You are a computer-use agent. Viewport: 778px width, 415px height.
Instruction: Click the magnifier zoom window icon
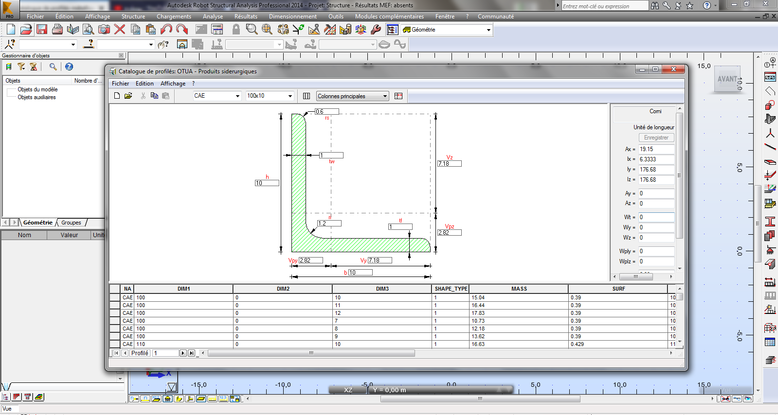click(252, 30)
